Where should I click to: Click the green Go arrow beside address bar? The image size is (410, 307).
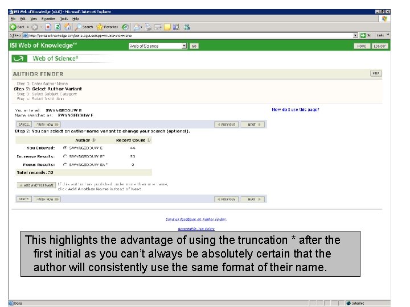point(363,35)
